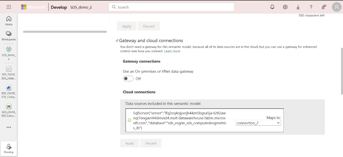This screenshot has width=343, height=157.
Task: Open SDS_demo_2 workspace sidebar icon
Action: click(x=9, y=53)
